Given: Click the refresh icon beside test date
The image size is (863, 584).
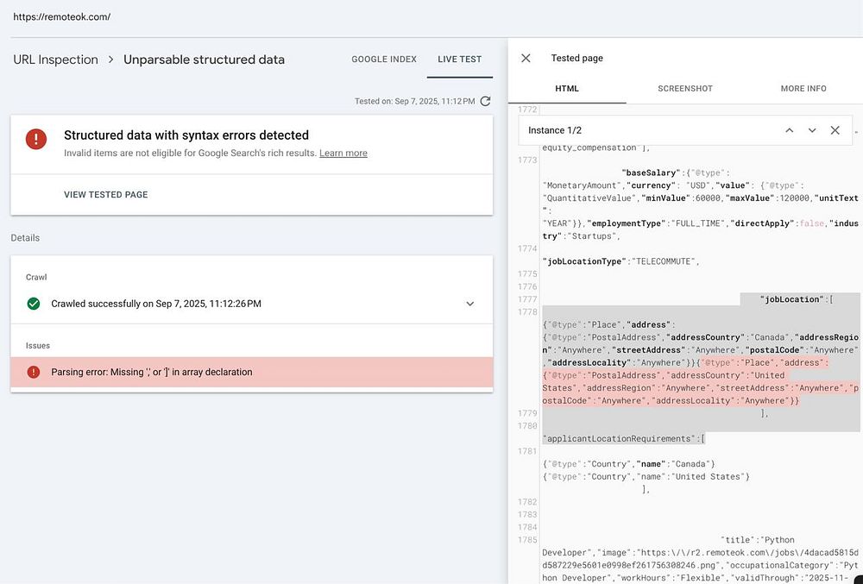Looking at the screenshot, I should click(486, 101).
